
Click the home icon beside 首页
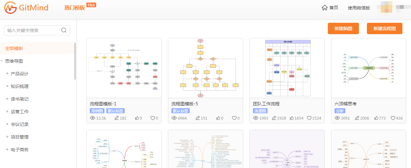(324, 8)
